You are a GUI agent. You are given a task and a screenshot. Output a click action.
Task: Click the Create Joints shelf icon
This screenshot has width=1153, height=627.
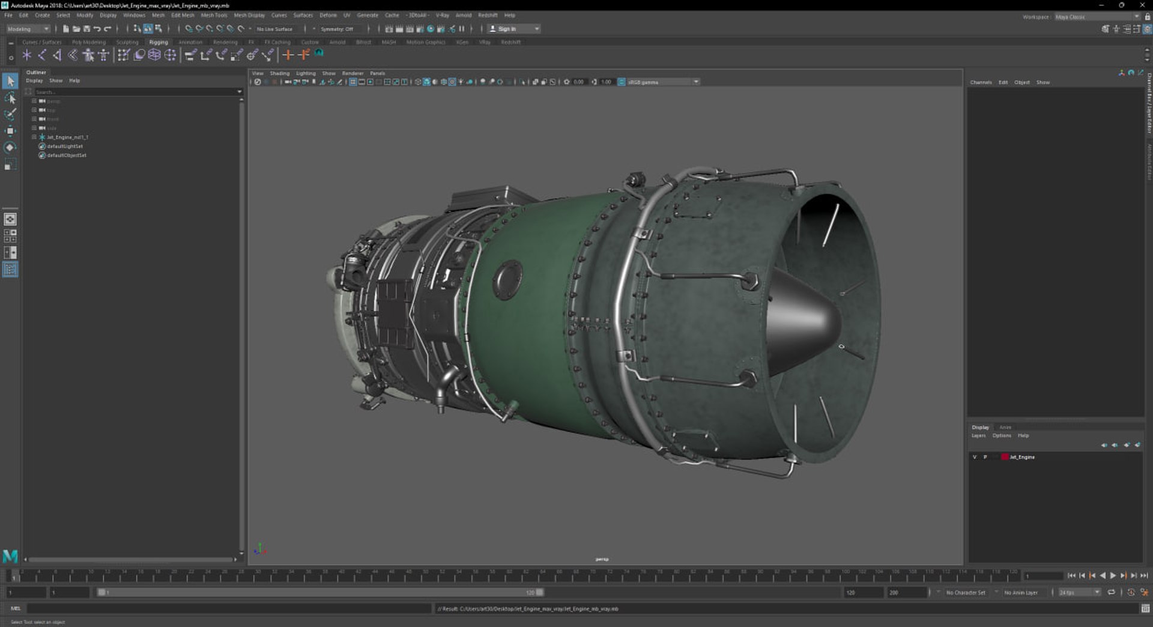click(42, 55)
